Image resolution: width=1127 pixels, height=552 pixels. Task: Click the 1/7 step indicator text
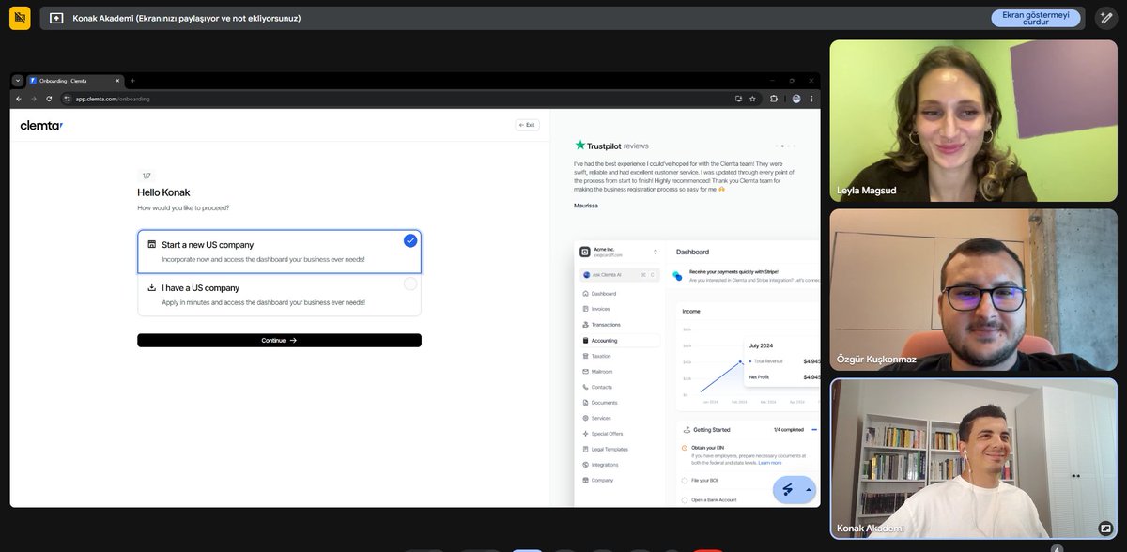click(x=147, y=176)
